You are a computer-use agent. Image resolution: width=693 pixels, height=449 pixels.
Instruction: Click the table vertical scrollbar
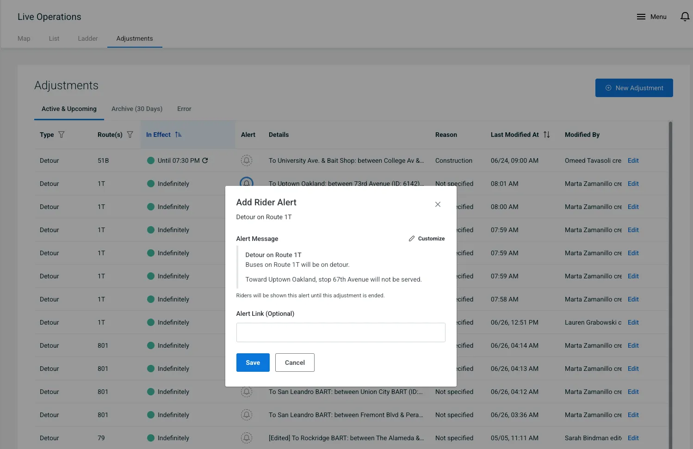pos(670,285)
